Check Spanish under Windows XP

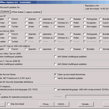click(26, 19)
